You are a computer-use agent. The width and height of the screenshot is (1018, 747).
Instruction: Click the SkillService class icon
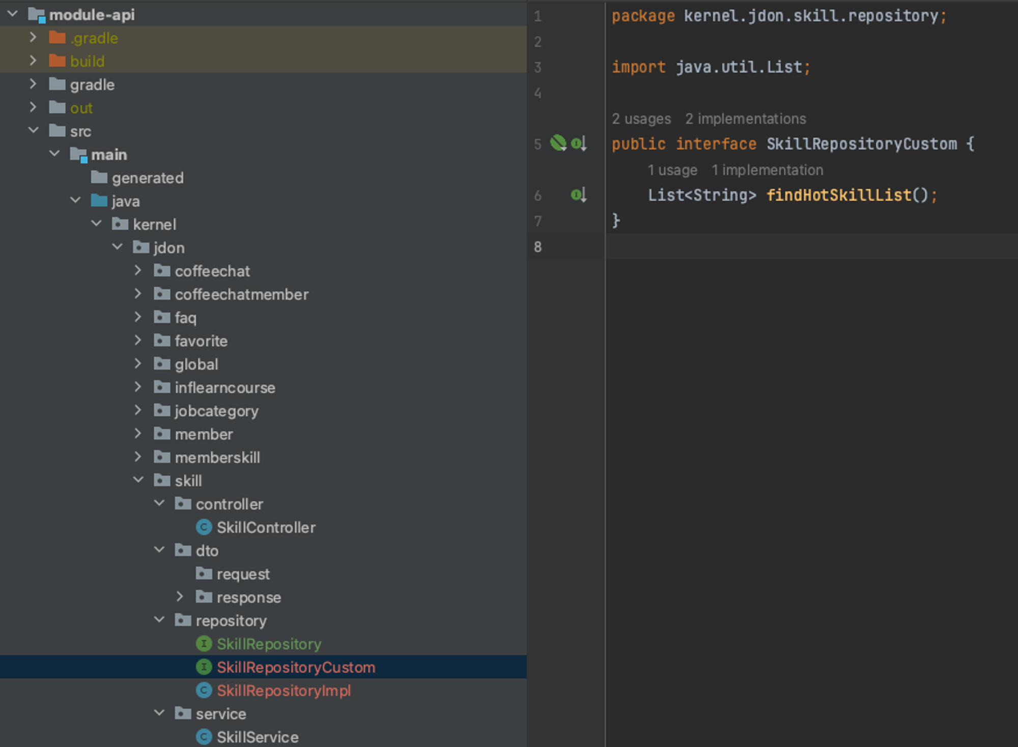(204, 737)
